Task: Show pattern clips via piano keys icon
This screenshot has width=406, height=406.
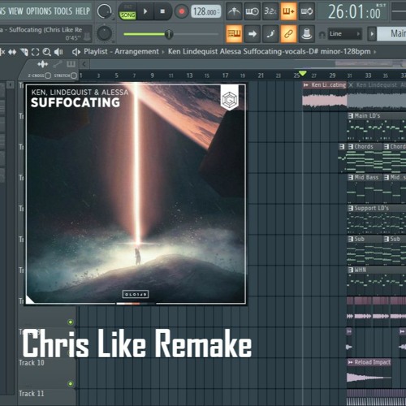Action: point(71,64)
